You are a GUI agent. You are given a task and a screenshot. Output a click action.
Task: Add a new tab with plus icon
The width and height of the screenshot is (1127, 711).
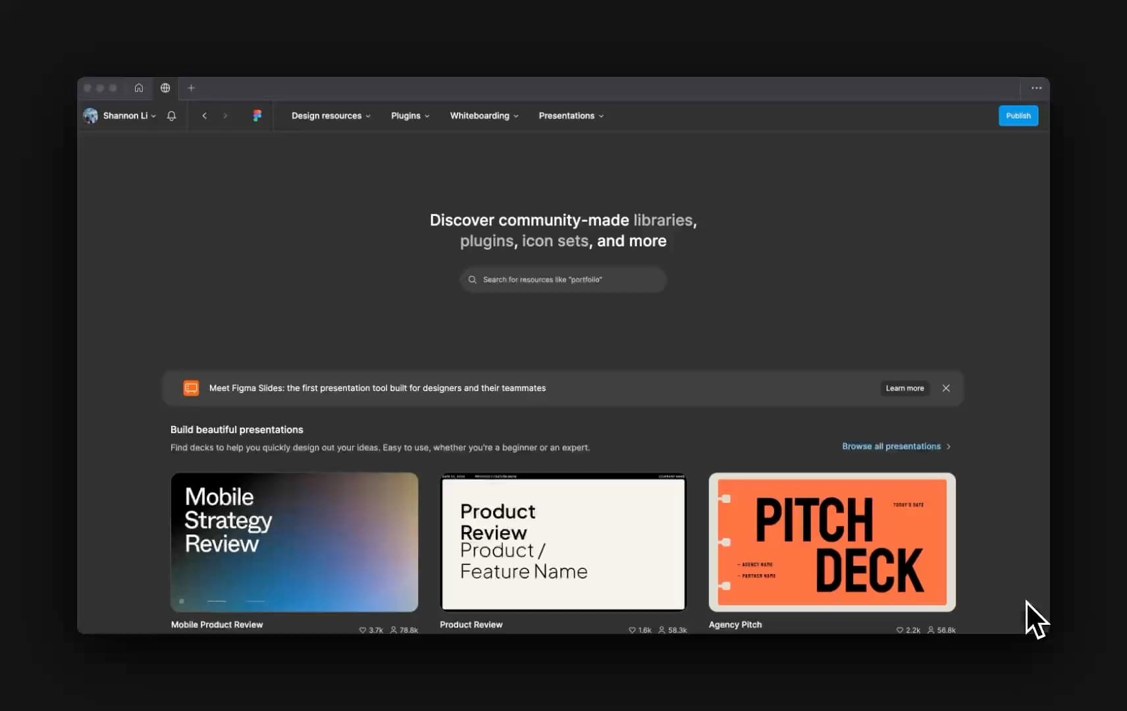coord(191,88)
